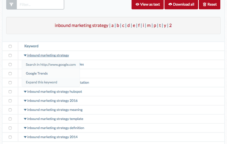Click keyword text 'inbound marketing strategy meaning'

click(x=55, y=110)
